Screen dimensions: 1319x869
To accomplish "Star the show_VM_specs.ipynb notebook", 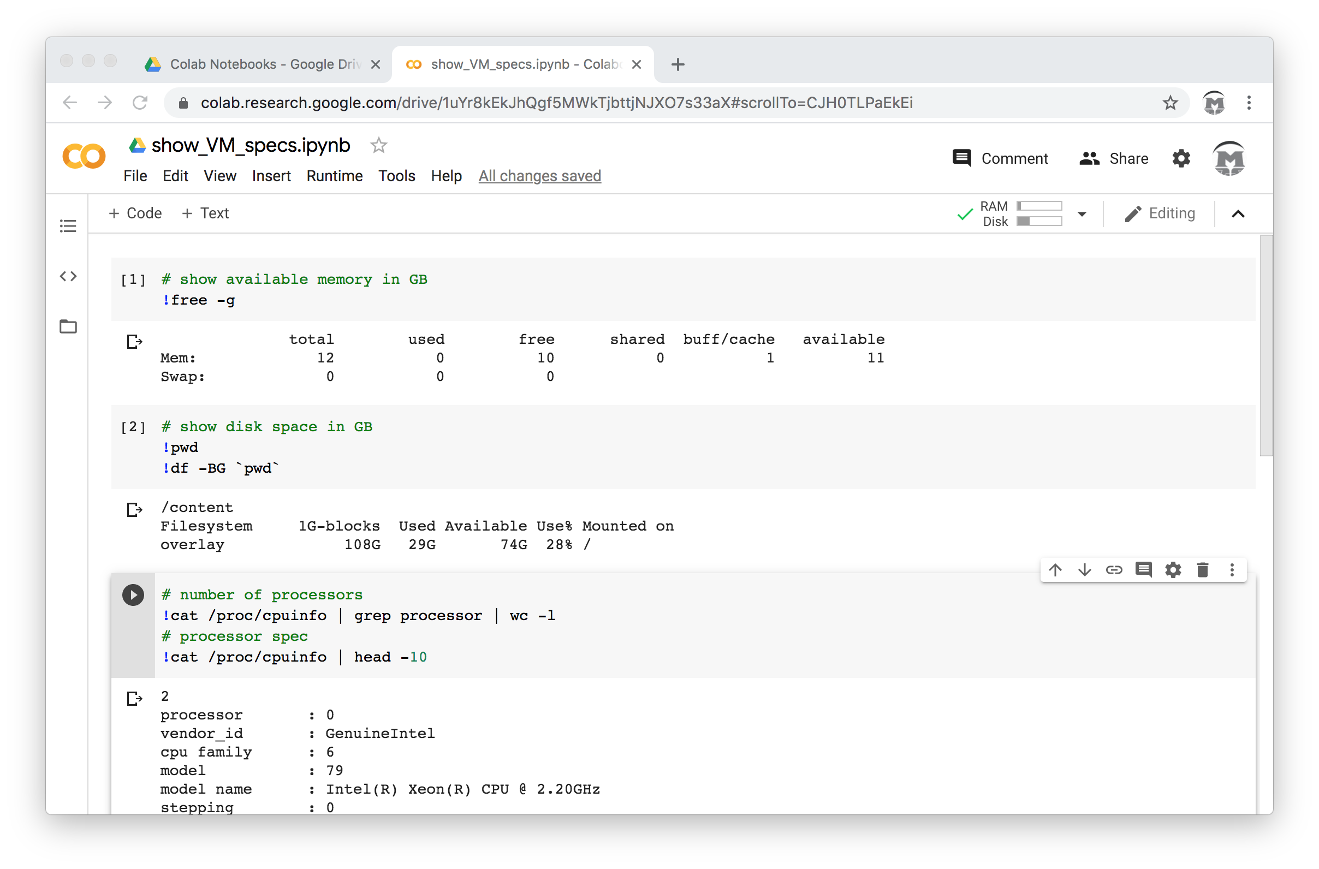I will (x=378, y=145).
